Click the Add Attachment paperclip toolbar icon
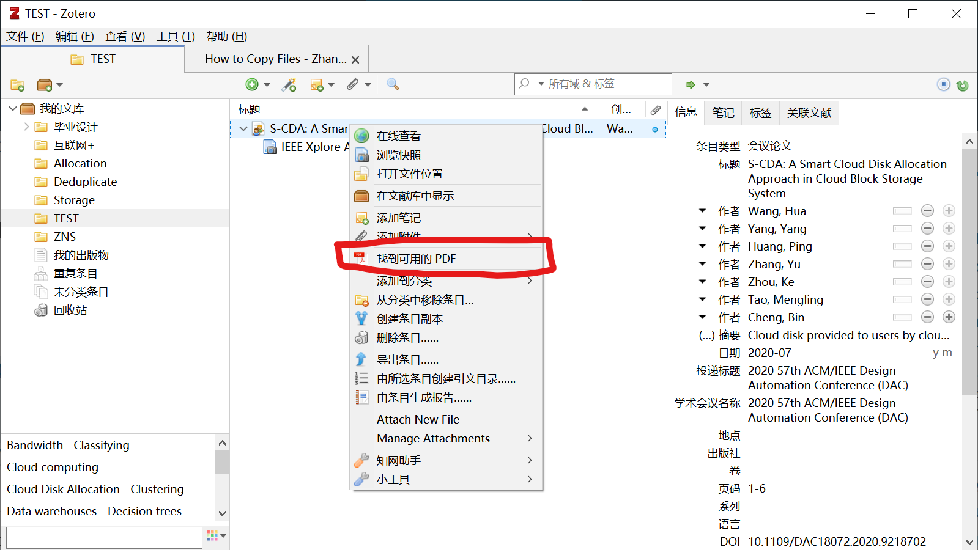 click(x=353, y=85)
